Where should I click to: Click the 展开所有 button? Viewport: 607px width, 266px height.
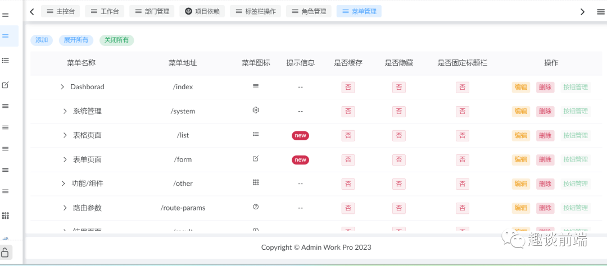(76, 40)
